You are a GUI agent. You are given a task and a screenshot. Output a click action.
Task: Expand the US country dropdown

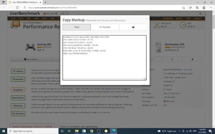click(65, 13)
